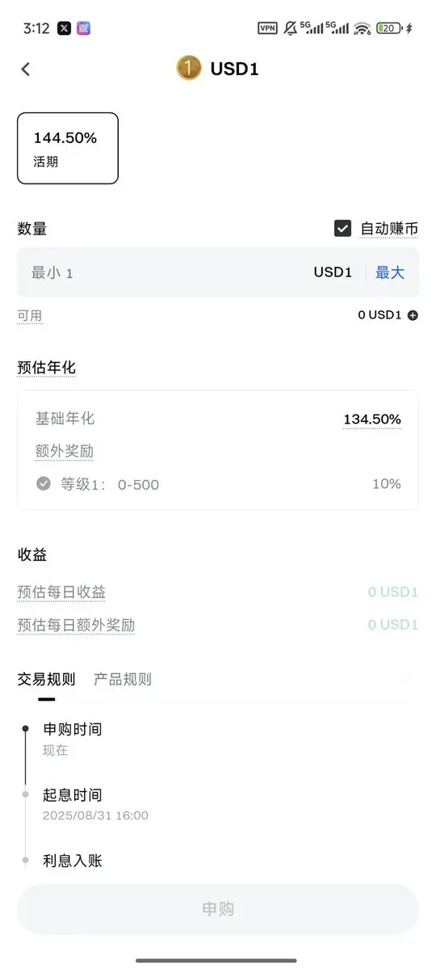Tap the plus icon beside 0 USD1
Image resolution: width=436 pixels, height=969 pixels.
413,315
